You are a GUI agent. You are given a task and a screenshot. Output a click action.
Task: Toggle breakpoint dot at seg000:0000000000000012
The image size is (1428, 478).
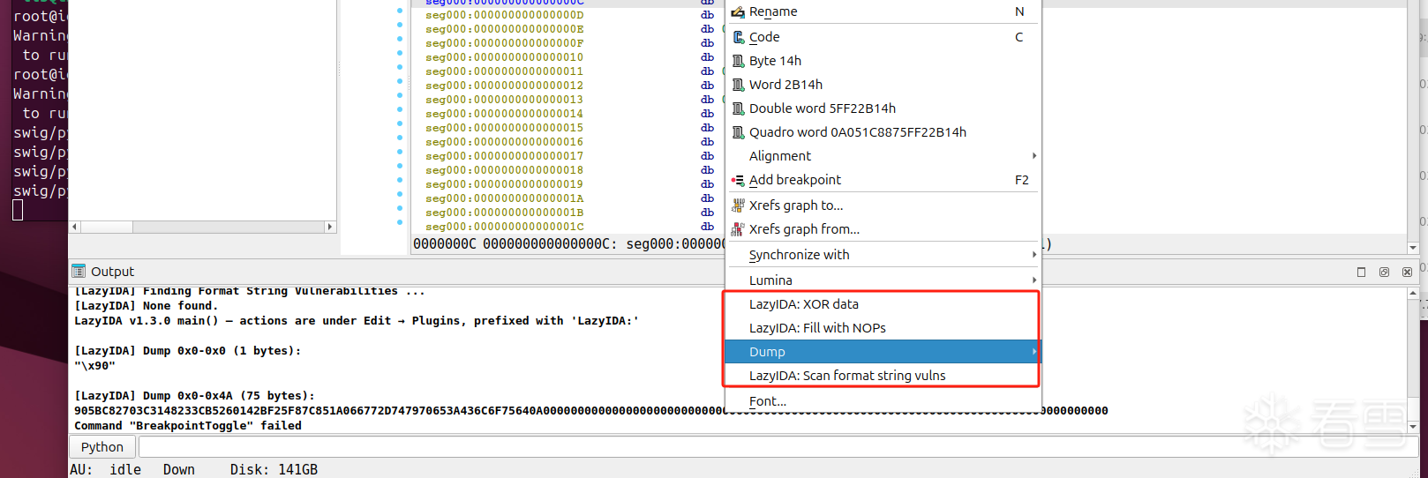point(400,82)
